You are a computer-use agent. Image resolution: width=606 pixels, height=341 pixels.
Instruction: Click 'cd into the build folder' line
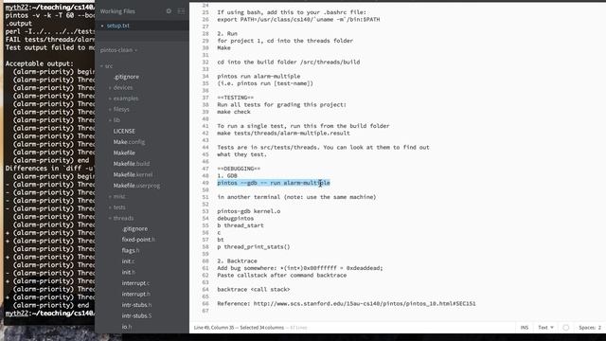(x=288, y=62)
